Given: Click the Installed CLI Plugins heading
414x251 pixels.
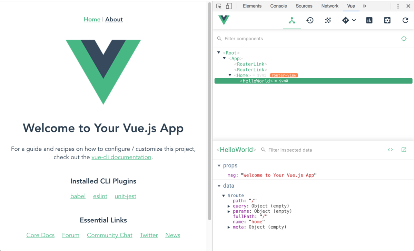Looking at the screenshot, I should coord(103,181).
